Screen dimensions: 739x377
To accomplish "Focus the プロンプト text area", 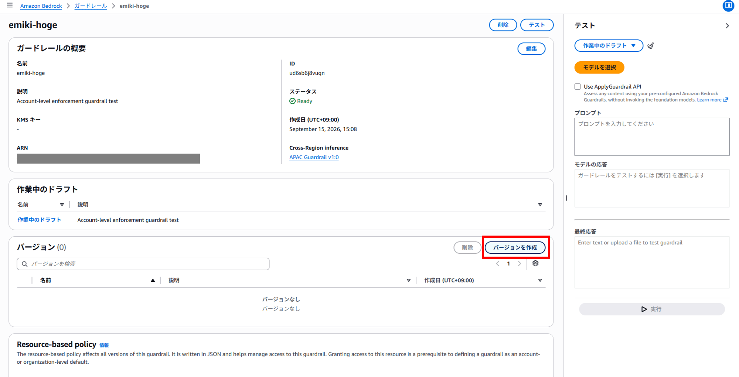I will click(x=652, y=137).
